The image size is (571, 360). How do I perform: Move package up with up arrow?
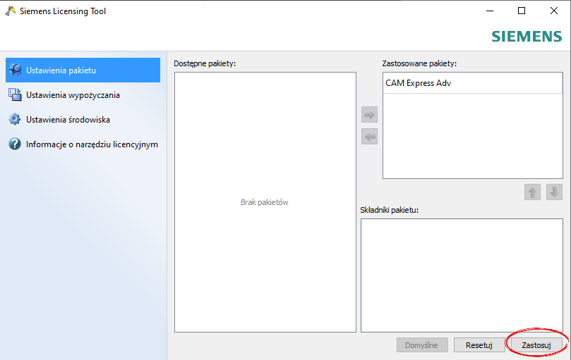(532, 192)
